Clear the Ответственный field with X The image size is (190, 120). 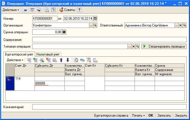pos(180,25)
